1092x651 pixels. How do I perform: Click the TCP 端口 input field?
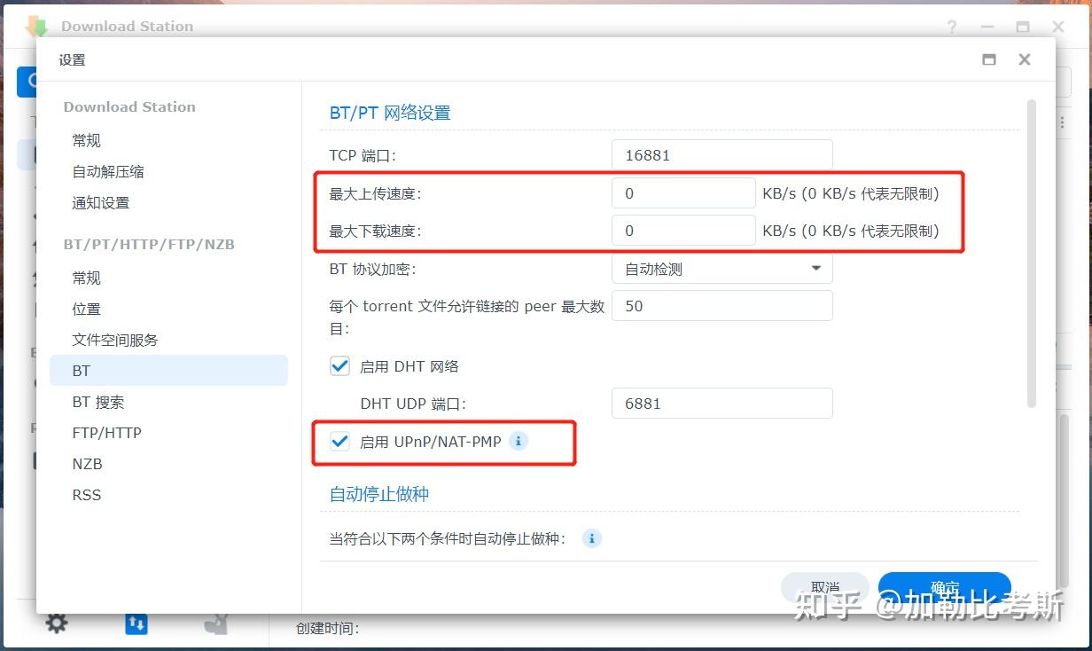coord(722,153)
